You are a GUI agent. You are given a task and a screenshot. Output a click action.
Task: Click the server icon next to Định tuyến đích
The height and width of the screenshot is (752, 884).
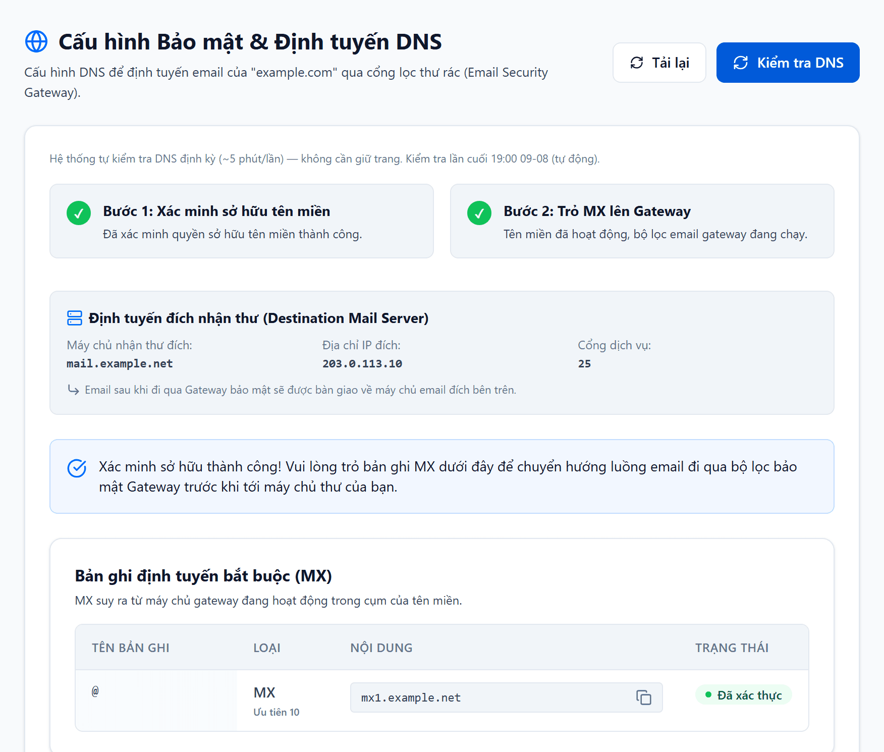(x=75, y=318)
